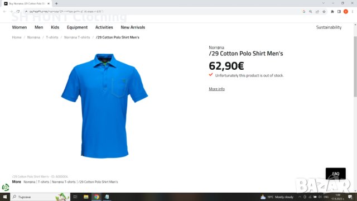The image size is (357, 201).
Task: Open the Equipment menu
Action: [77, 27]
